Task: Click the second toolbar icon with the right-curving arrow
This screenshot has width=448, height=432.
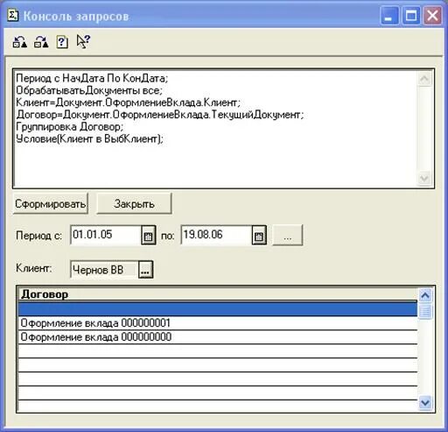Action: tap(41, 42)
